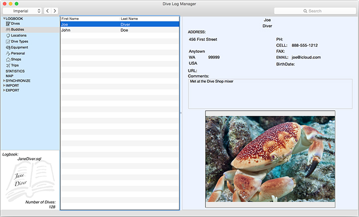Click the 99999 zip code
Screen dimensions: 359x217
click(x=214, y=57)
